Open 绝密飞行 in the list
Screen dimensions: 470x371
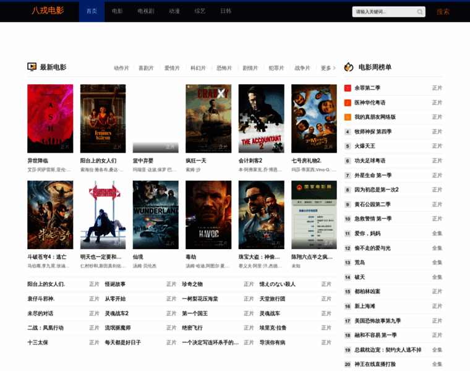point(192,328)
